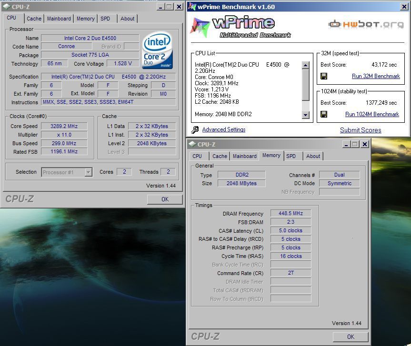Select Memory tab in lower-right CPU-Z window
Image resolution: width=411 pixels, height=346 pixels.
271,155
